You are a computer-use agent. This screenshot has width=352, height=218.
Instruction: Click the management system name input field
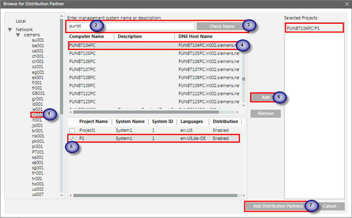131,26
